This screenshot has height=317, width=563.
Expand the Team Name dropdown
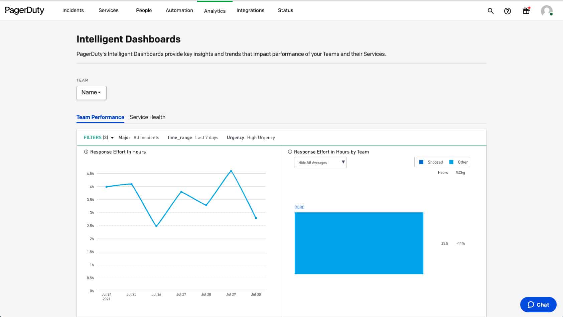click(92, 93)
